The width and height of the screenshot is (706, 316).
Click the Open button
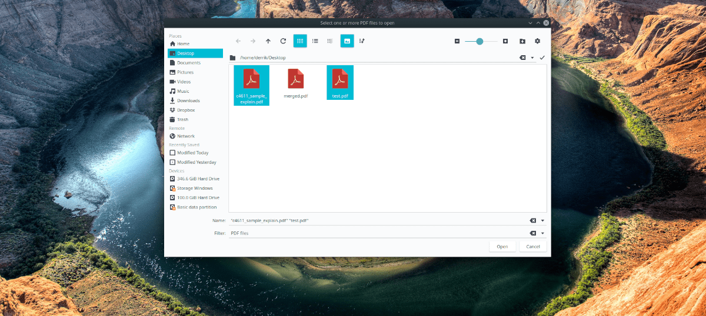pyautogui.click(x=502, y=247)
